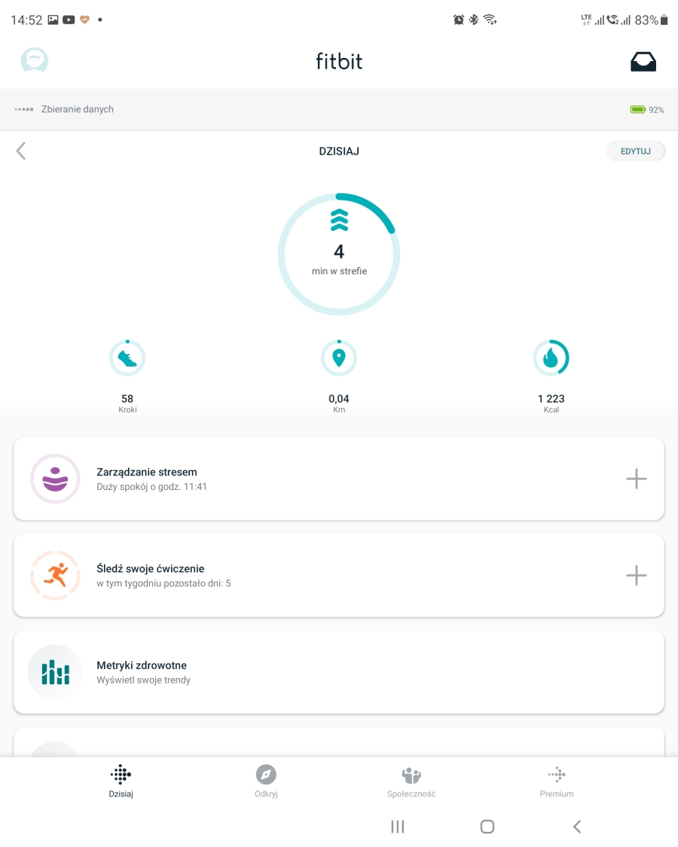Select the Dzisiaj tab
678x847 pixels.
(121, 781)
